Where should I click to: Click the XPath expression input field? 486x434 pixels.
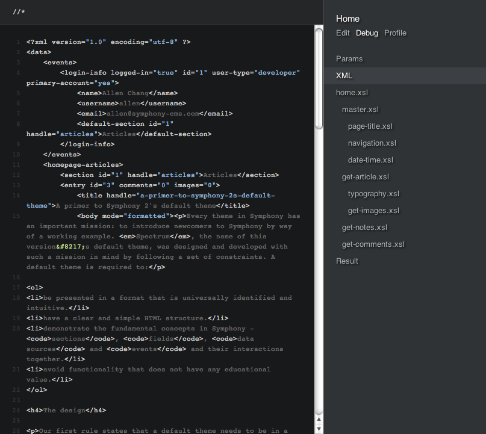pos(163,12)
